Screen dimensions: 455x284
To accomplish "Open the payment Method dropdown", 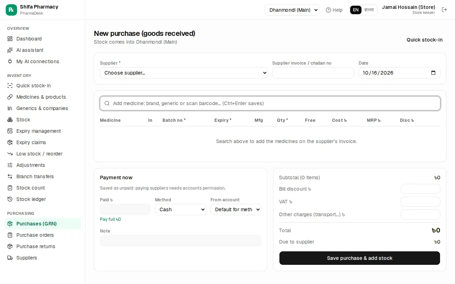I will [181, 209].
